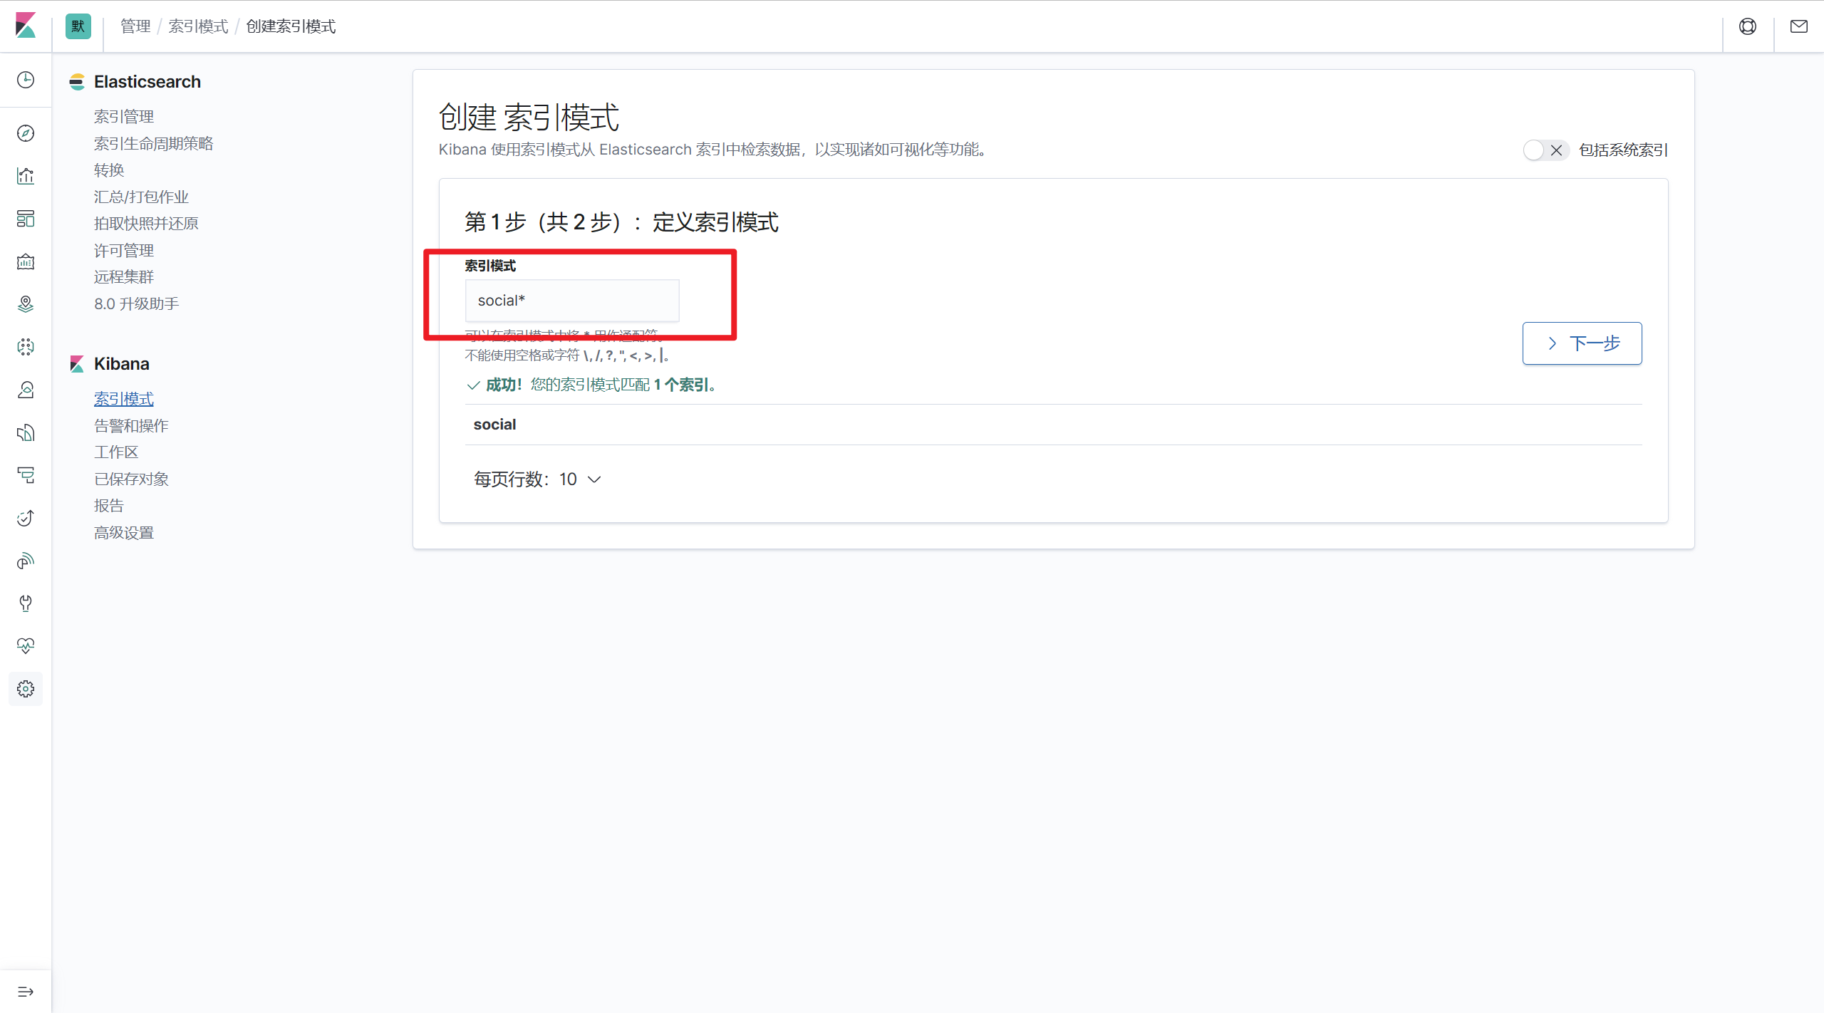Image resolution: width=1824 pixels, height=1013 pixels.
Task: Open the 默 space selector avatar
Action: 78,26
